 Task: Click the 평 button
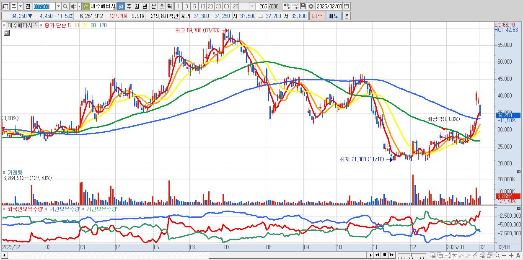346,16
